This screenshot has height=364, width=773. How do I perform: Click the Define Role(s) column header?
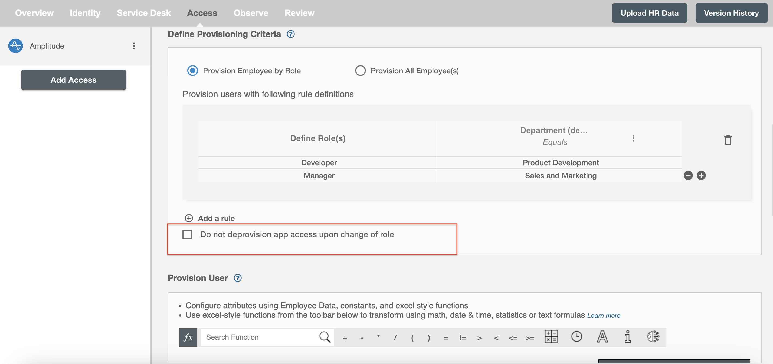point(318,138)
